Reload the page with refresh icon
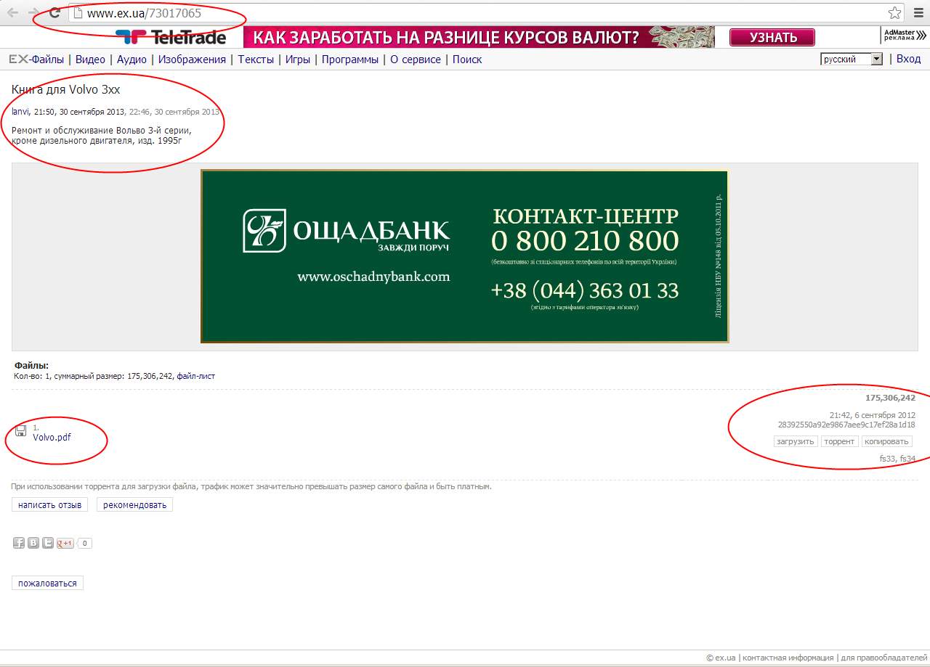Image resolution: width=930 pixels, height=667 pixels. pyautogui.click(x=54, y=13)
